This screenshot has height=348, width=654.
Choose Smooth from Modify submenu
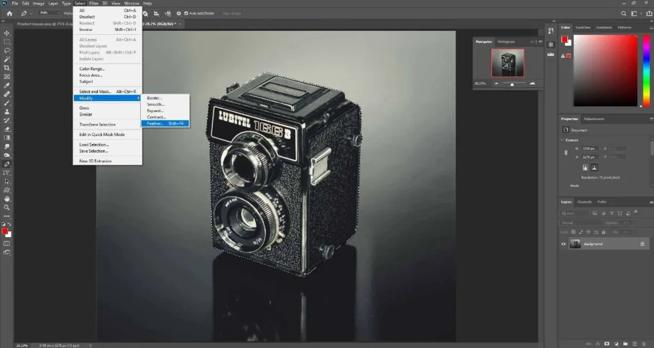[165, 104]
